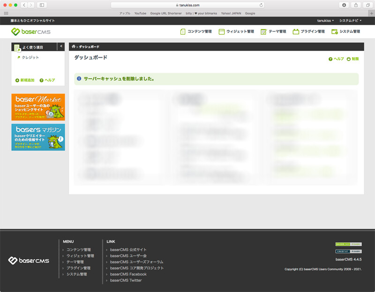Open footer テーマ管理 link
Viewport: 375px width, 292px height.
(75, 262)
